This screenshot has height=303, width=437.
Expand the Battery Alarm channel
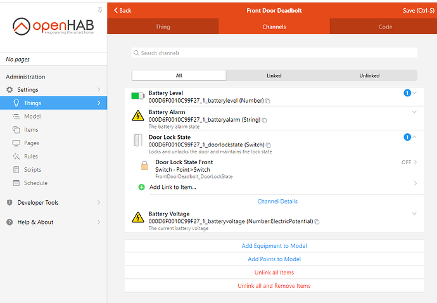pyautogui.click(x=414, y=112)
